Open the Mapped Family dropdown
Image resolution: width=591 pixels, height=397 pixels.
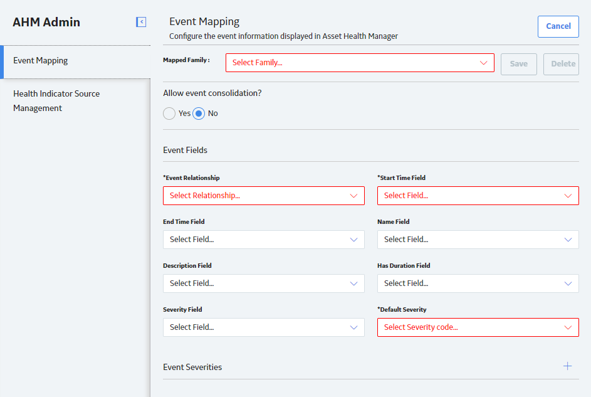(360, 63)
